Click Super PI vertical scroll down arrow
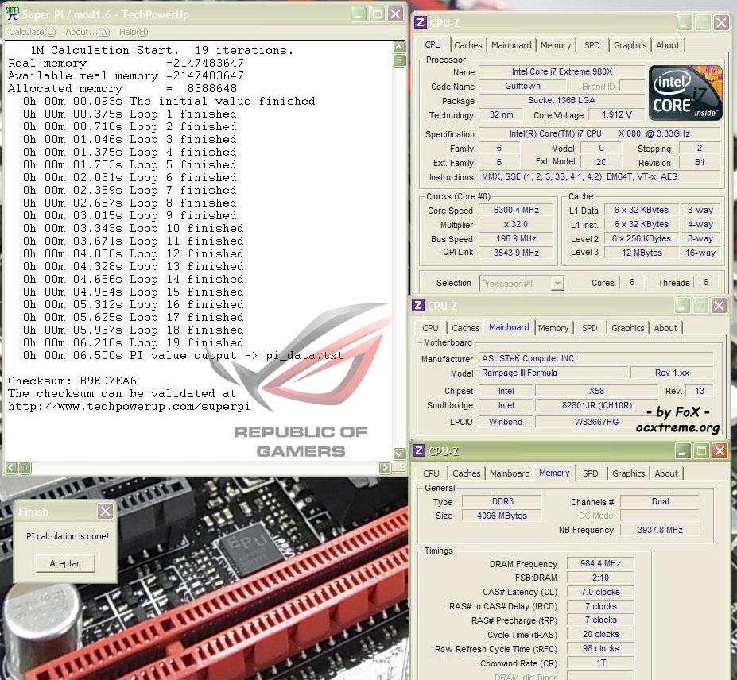737x680 pixels. 399,454
